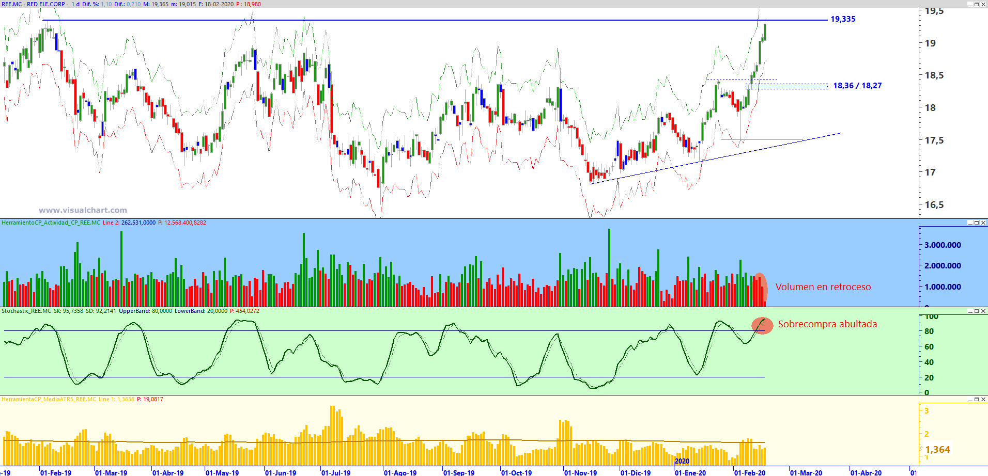Click the 'Volumen en retroceso' annotation text
The width and height of the screenshot is (988, 476).
pos(823,287)
